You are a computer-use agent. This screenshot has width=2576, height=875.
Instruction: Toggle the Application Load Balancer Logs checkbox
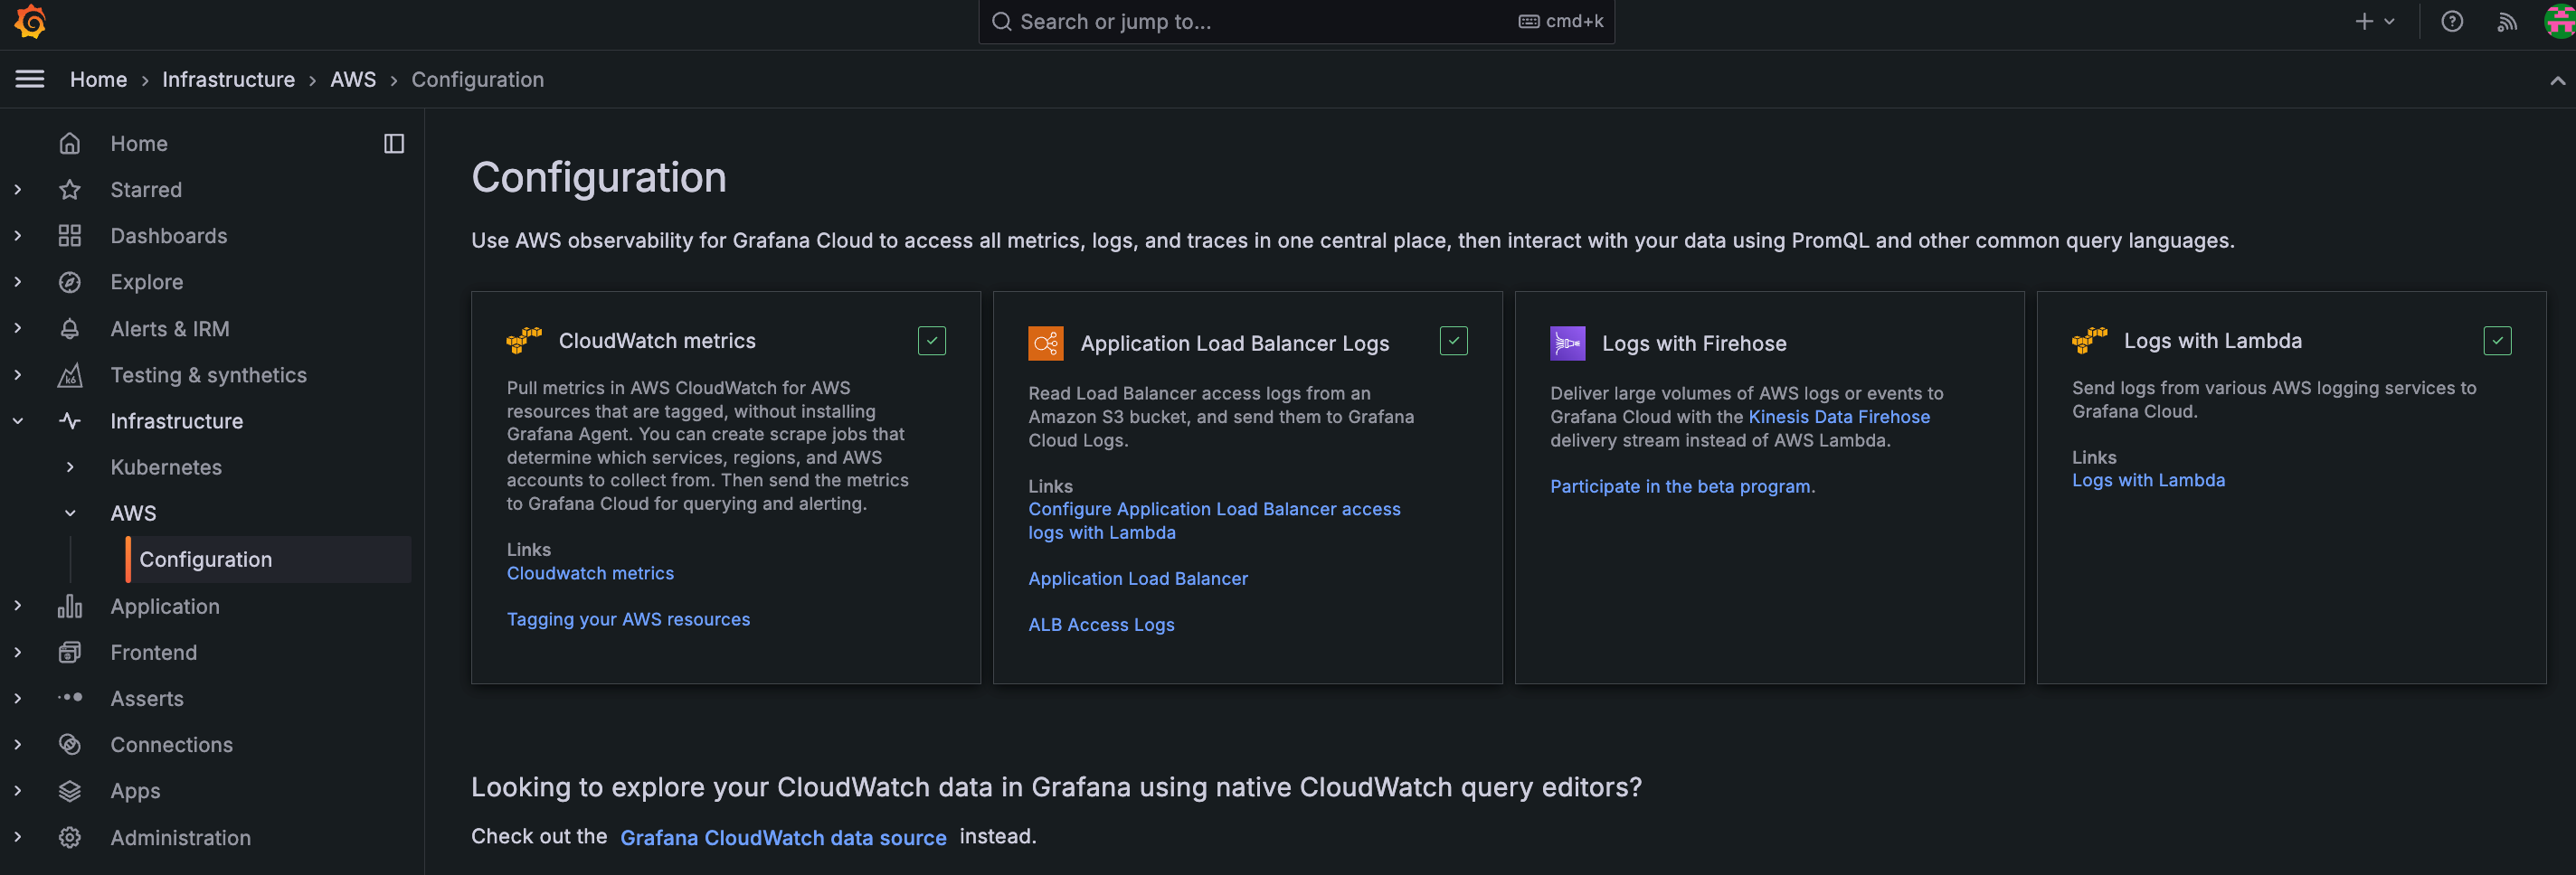(x=1453, y=341)
